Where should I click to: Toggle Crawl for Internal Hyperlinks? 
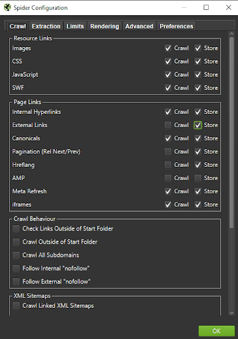(168, 112)
